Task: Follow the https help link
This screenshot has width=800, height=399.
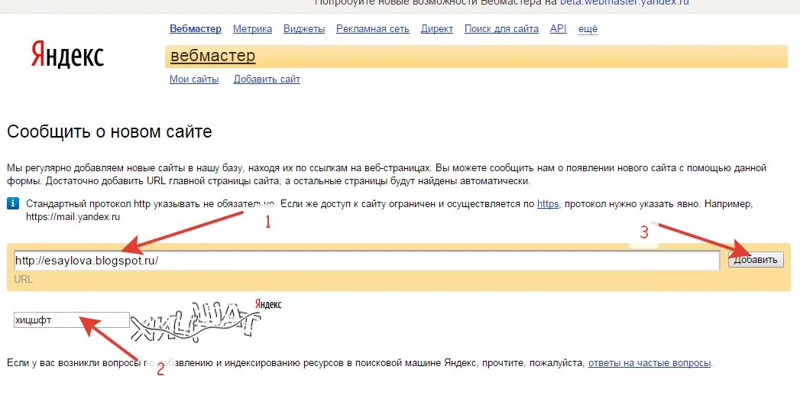Action: 548,204
